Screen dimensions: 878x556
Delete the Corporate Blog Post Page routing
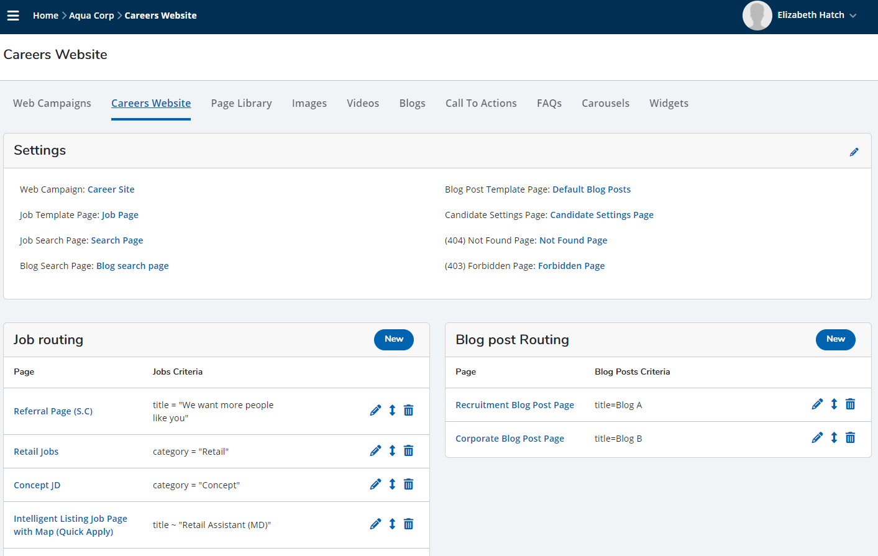850,437
